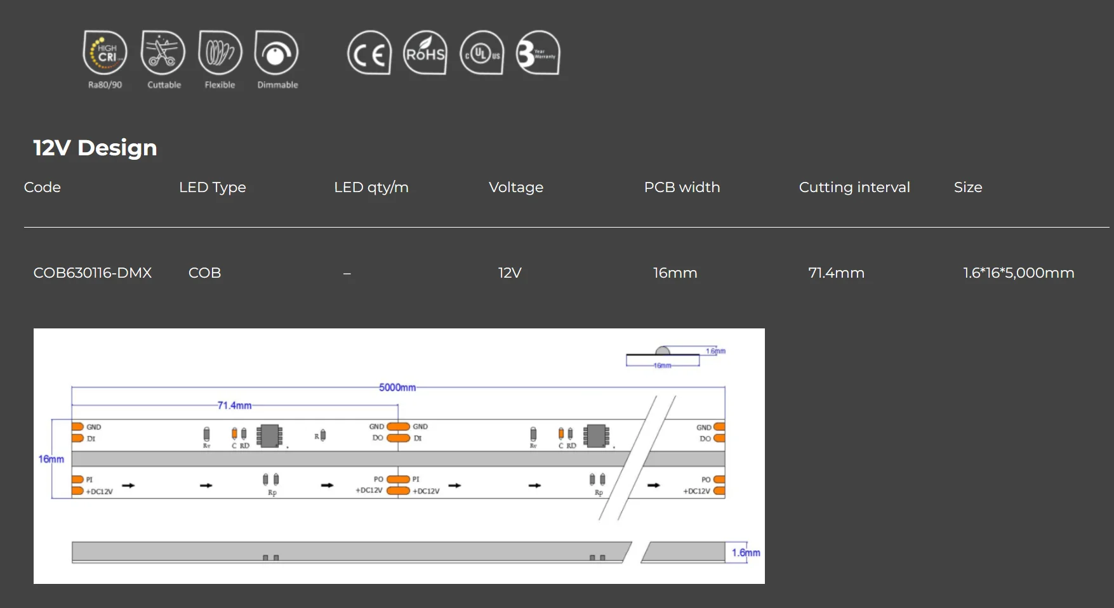Click the cross-section profile drawing

click(x=662, y=355)
